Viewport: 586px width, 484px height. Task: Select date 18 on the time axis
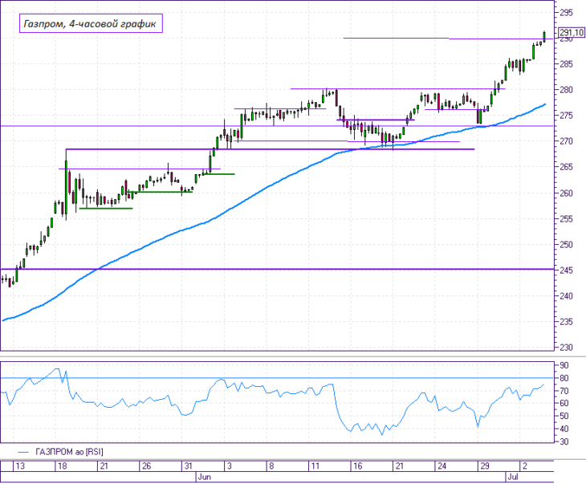coord(62,466)
